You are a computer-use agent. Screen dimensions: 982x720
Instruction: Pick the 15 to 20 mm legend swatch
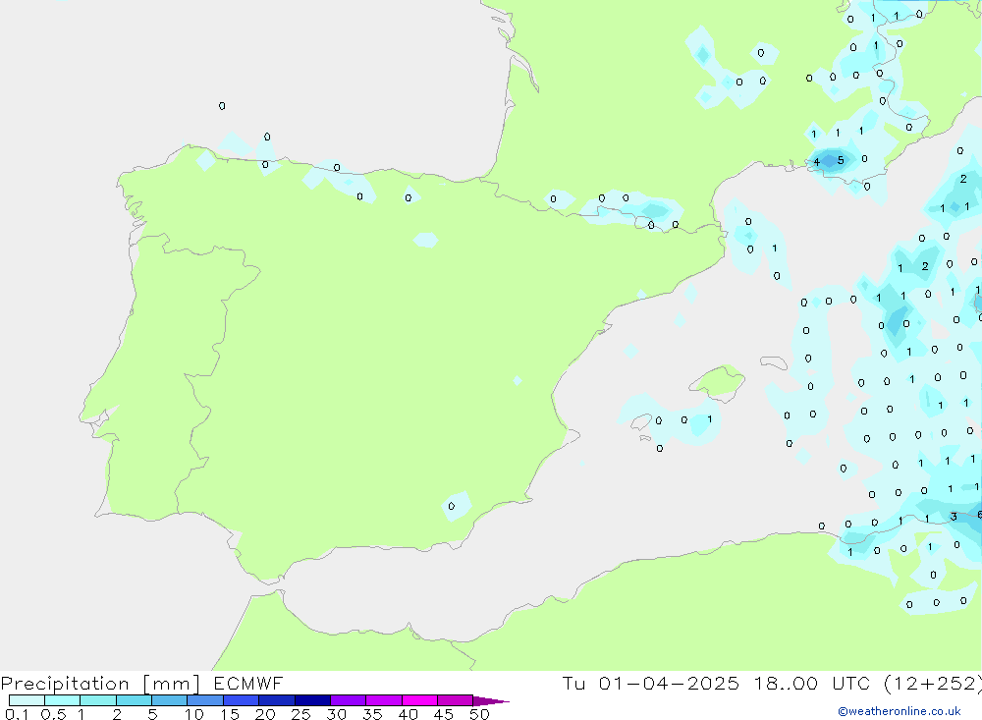[x=241, y=700]
